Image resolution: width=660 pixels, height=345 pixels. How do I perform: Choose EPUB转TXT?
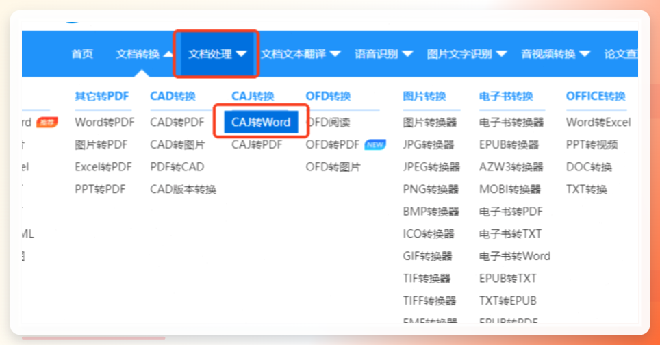tap(507, 279)
